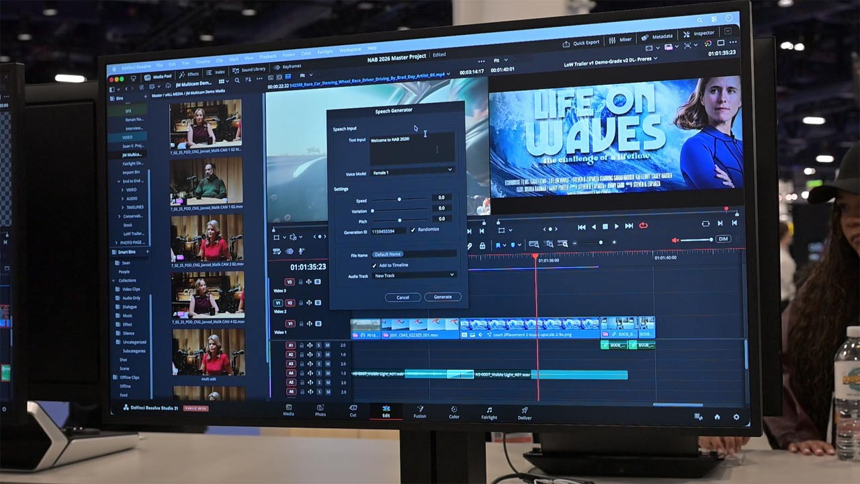Go to project manager home icon
This screenshot has width=860, height=484.
click(717, 417)
